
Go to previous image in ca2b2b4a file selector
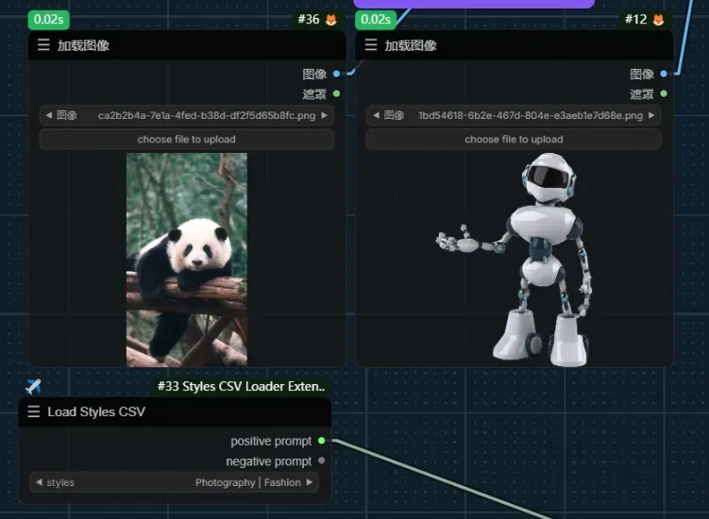47,115
